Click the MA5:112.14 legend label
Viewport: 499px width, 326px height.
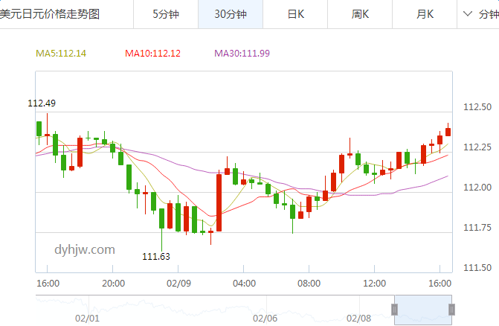[x=61, y=53]
